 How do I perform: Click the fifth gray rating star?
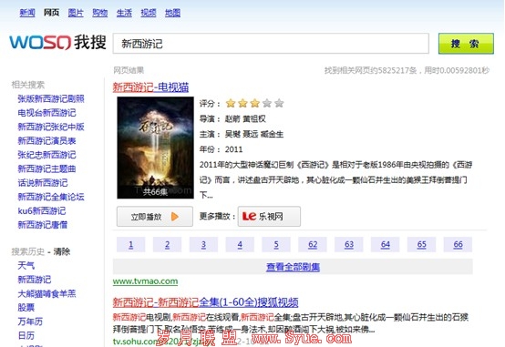coord(279,103)
